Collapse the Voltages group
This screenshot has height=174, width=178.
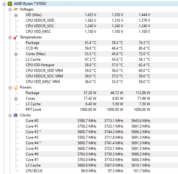coord(10,10)
